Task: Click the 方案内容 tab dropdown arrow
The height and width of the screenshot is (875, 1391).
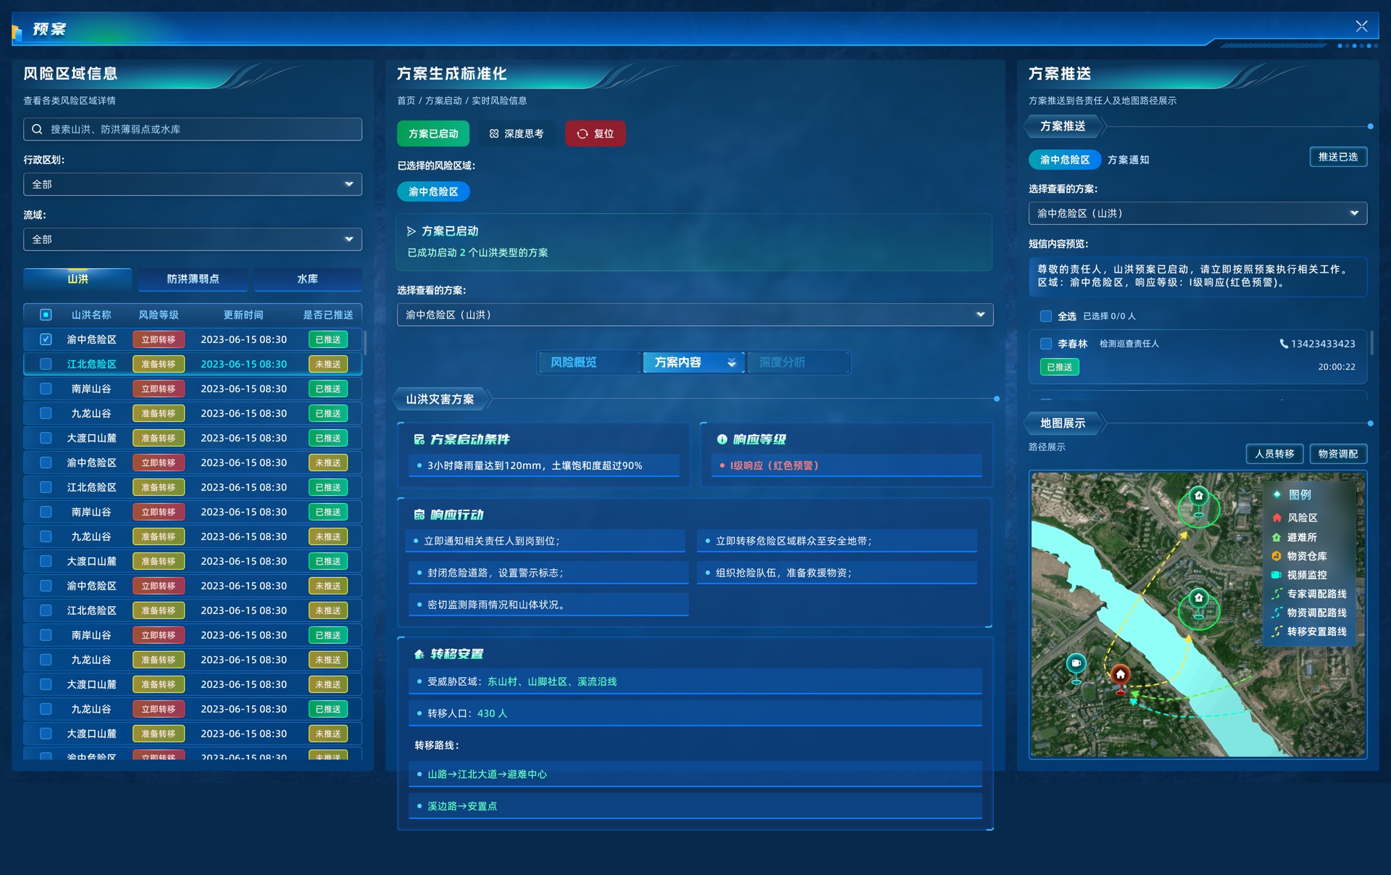Action: 732,362
